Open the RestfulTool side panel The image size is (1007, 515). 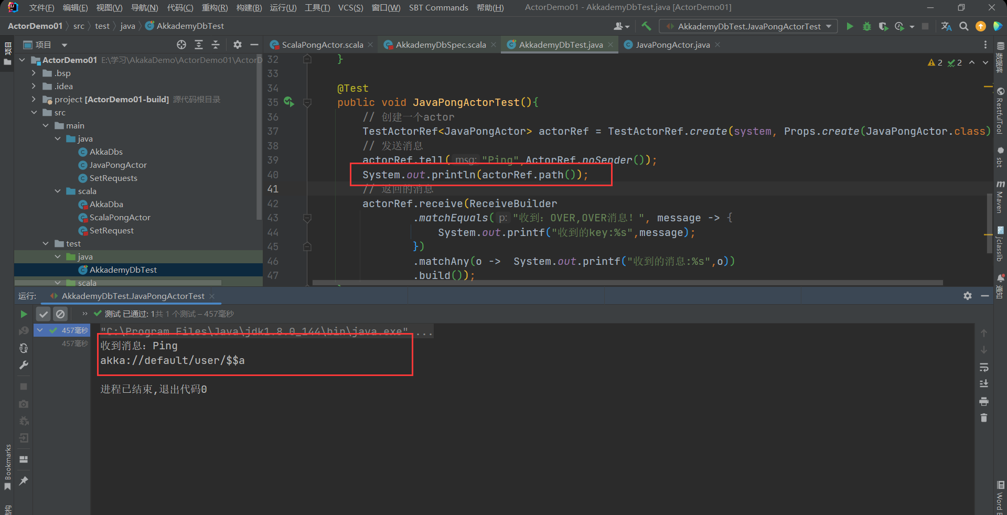coord(1001,110)
